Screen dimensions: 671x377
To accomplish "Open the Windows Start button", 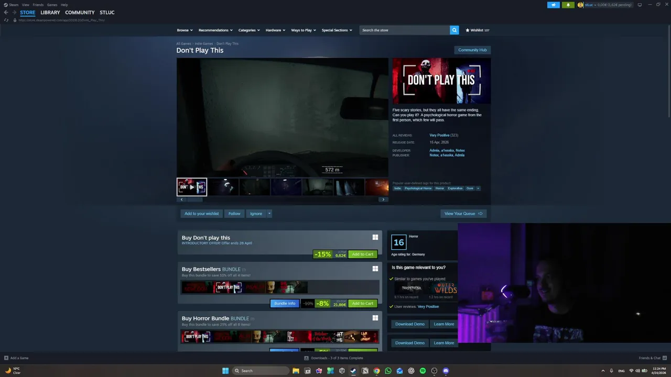I will coord(225,371).
